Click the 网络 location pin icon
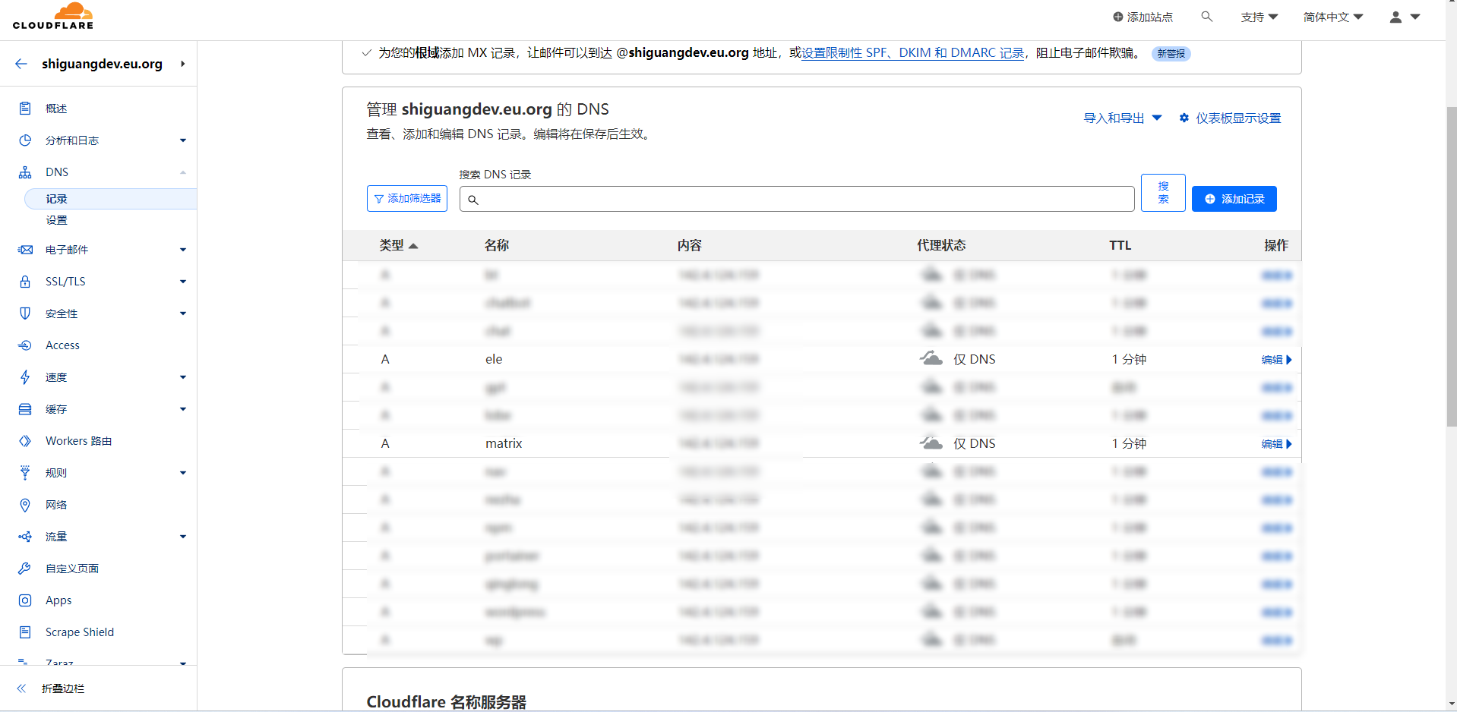Screen dimensions: 1457x712 pyautogui.click(x=25, y=505)
